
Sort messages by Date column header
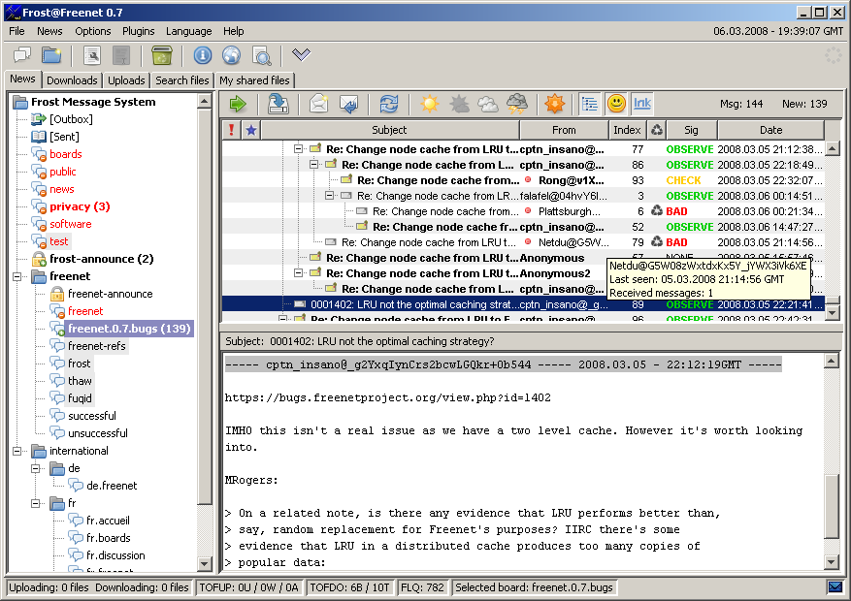click(770, 130)
